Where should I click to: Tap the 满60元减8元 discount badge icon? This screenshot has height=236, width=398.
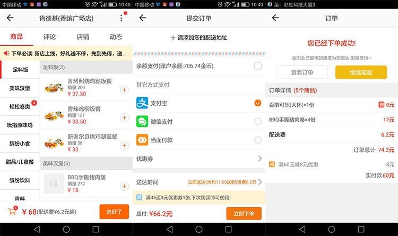[272, 164]
